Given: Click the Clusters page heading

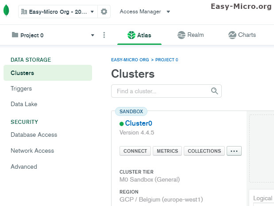Looking at the screenshot, I should pyautogui.click(x=133, y=74).
